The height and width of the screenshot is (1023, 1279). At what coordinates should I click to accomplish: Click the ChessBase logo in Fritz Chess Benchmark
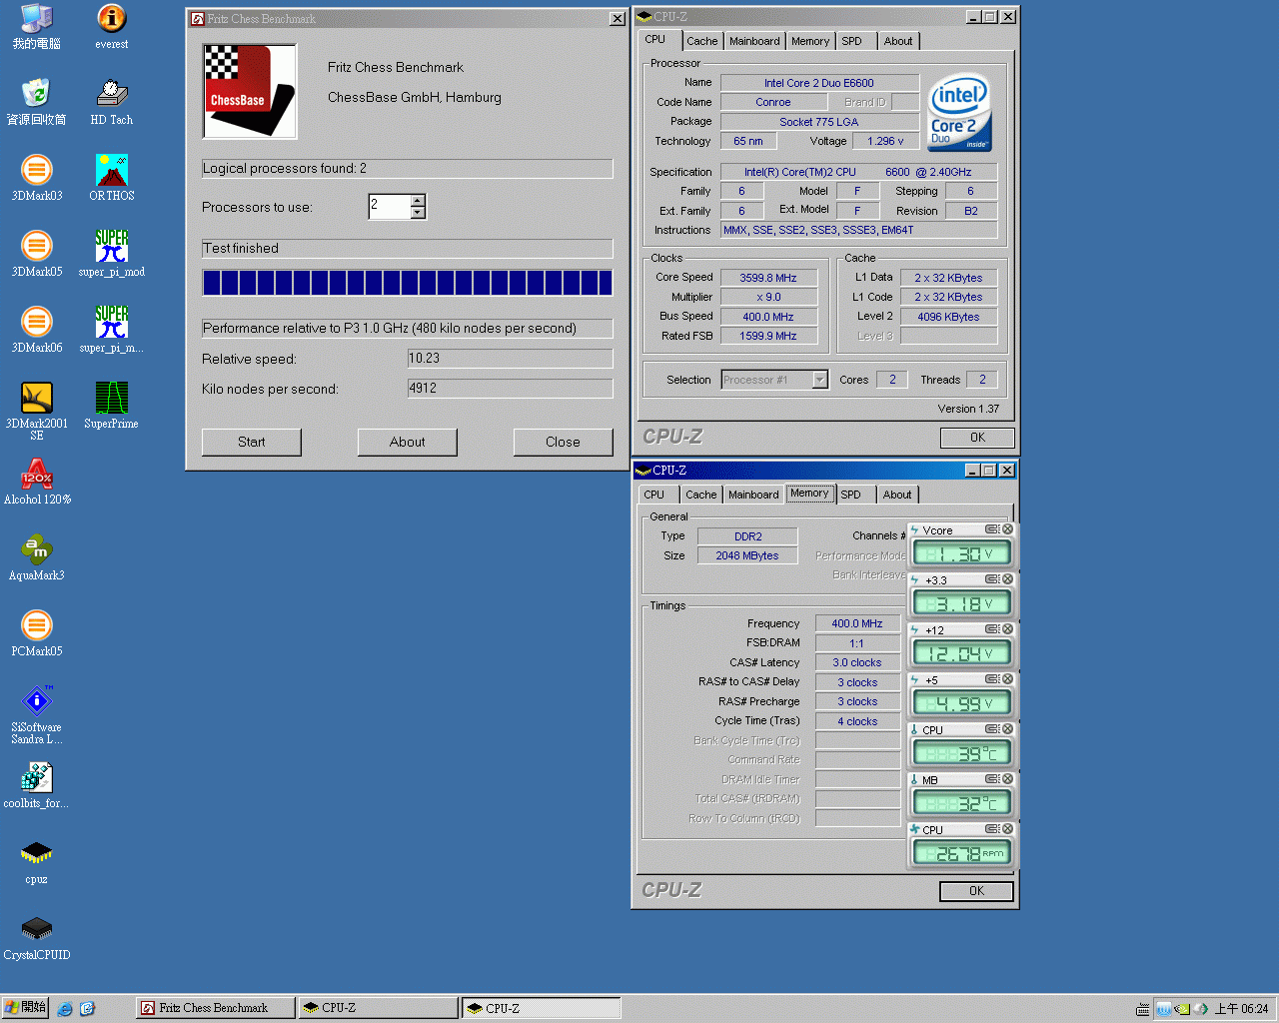pos(250,91)
